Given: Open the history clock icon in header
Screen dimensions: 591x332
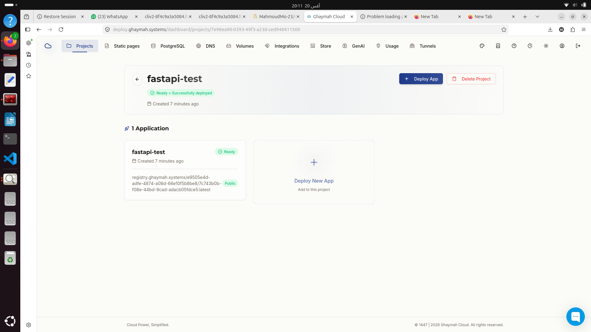Looking at the screenshot, I should [530, 46].
